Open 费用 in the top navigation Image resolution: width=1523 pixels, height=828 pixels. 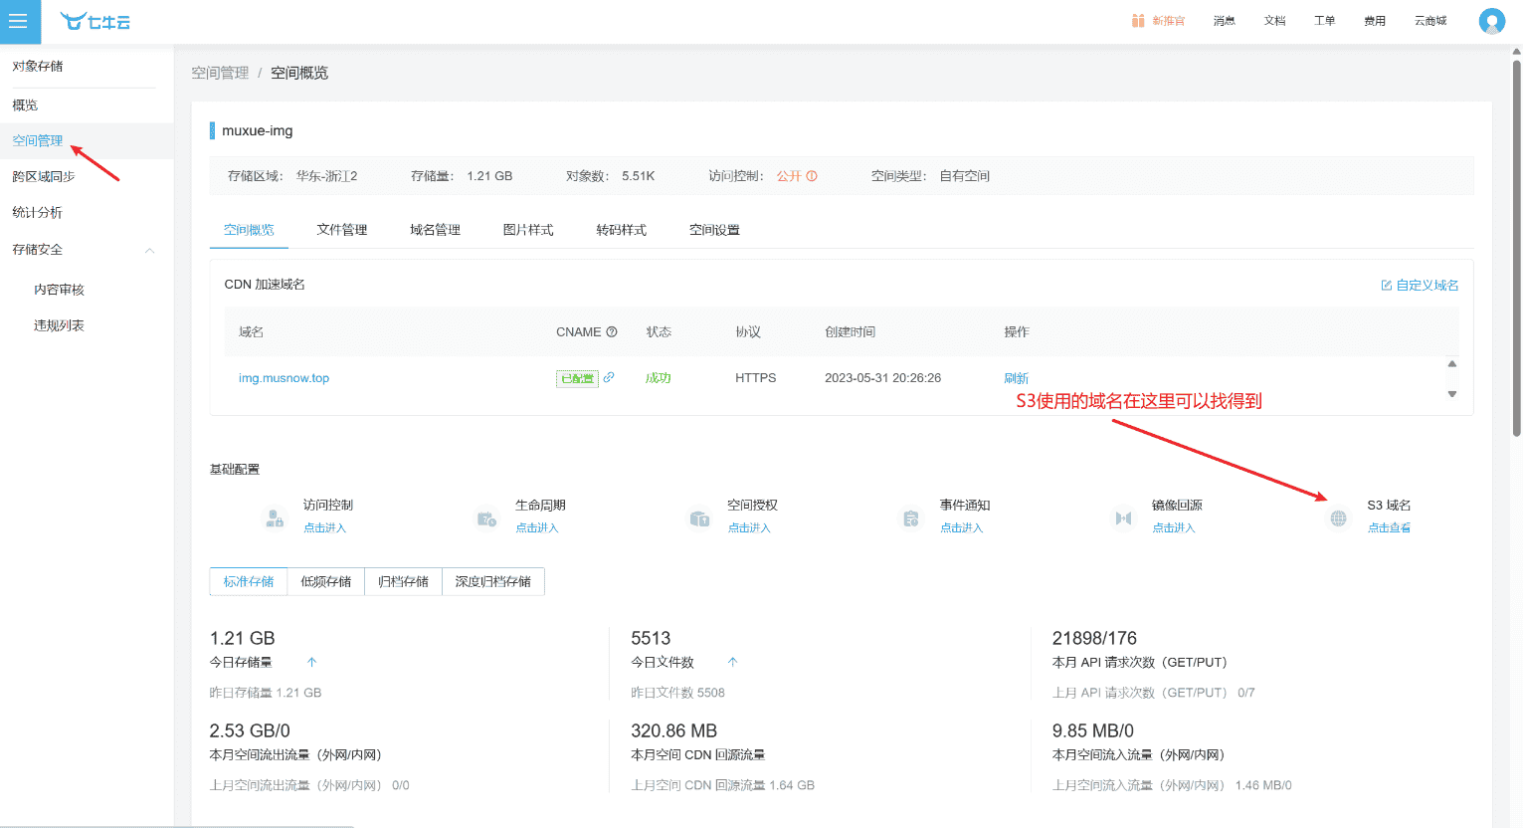coord(1374,20)
